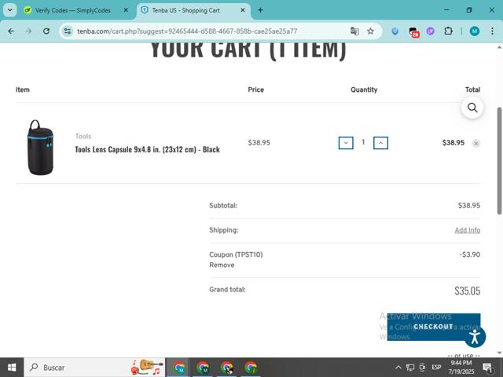Open the first Chrome taskbar icon
503x377 pixels.
178,368
